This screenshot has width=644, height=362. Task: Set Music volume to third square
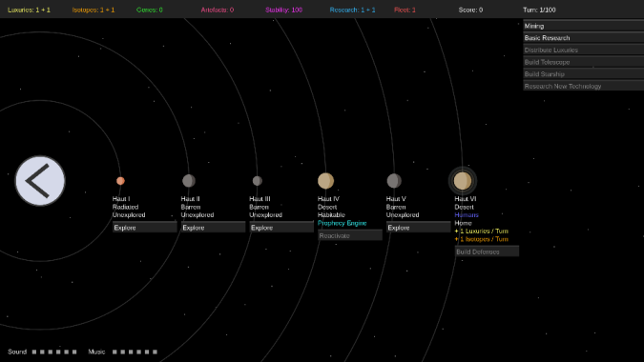(x=131, y=352)
